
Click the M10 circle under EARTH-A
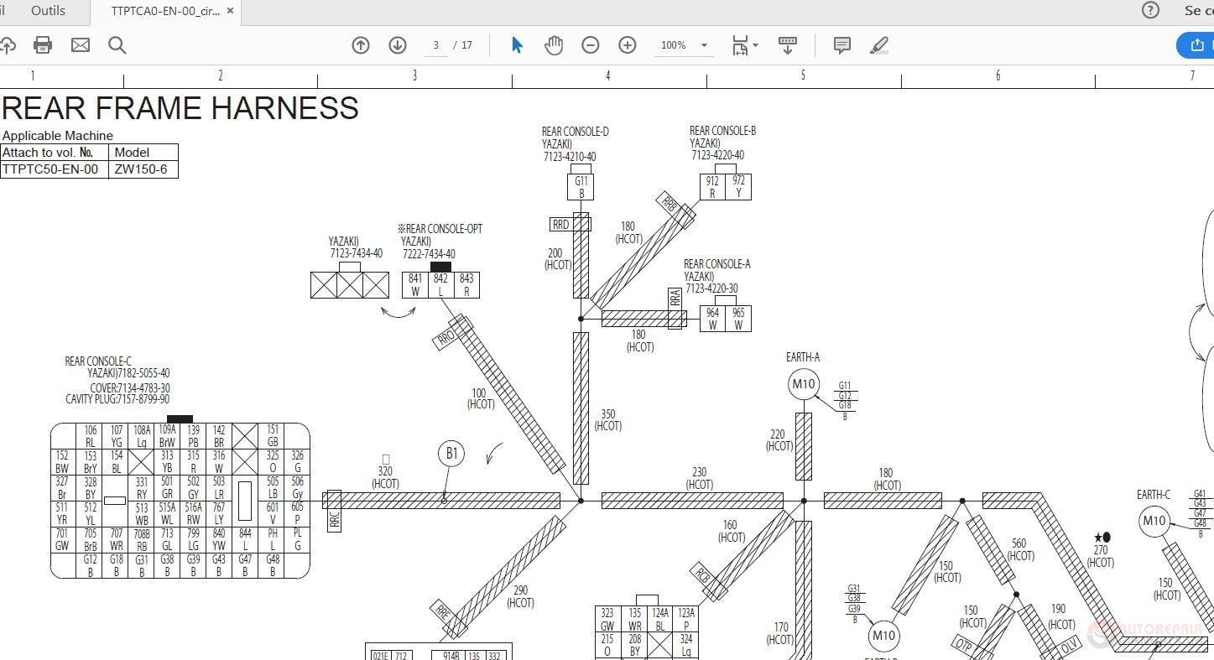click(x=804, y=384)
